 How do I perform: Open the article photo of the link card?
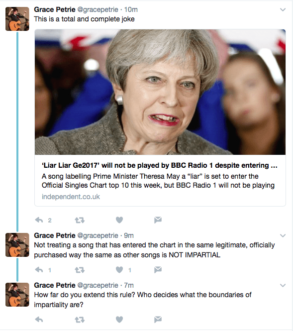tap(160, 92)
